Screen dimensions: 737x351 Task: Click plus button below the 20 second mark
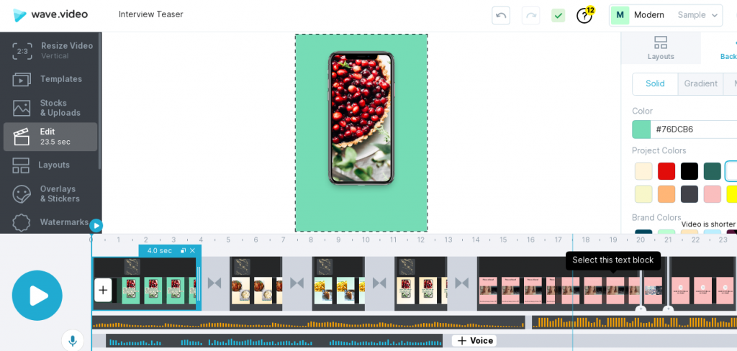(640, 309)
